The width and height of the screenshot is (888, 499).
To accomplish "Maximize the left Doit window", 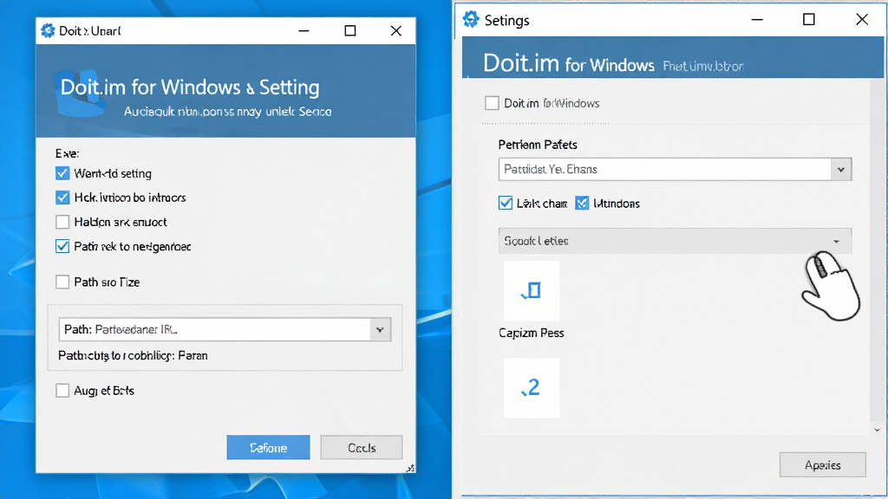I will coord(350,30).
